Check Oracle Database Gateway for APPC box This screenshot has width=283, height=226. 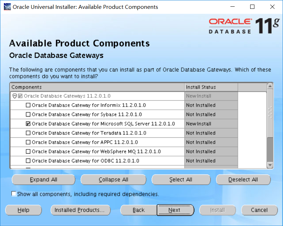point(28,142)
